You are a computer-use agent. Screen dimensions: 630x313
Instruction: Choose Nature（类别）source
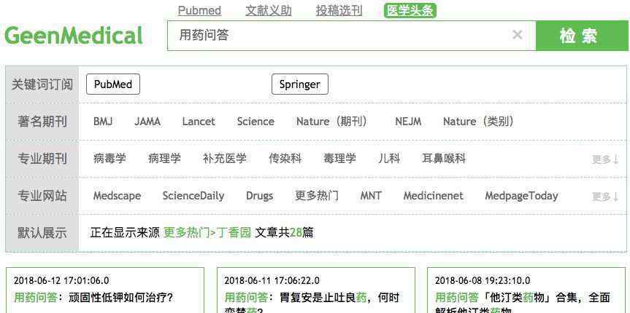[479, 122]
